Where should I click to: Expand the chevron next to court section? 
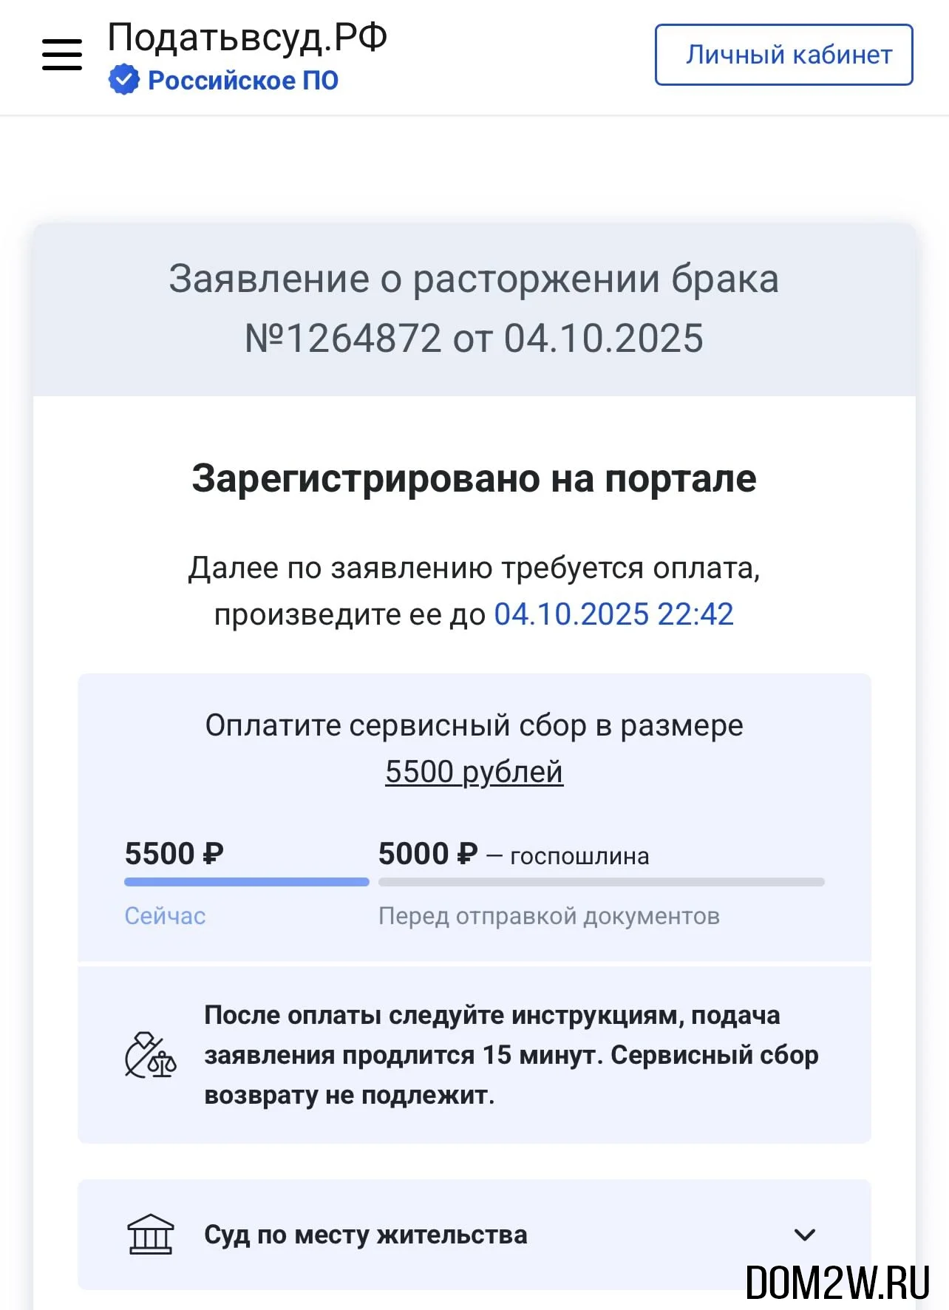point(804,1234)
